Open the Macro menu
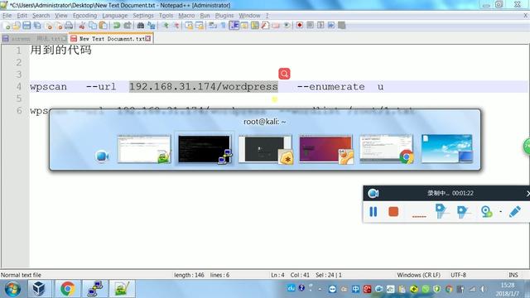530x298 pixels. [x=186, y=16]
